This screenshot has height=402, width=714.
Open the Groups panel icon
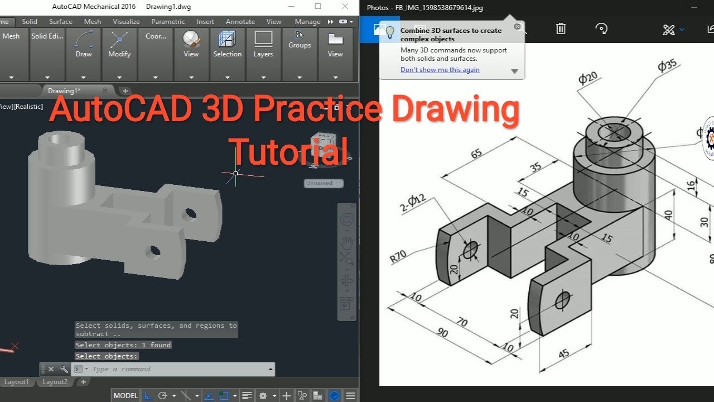300,35
